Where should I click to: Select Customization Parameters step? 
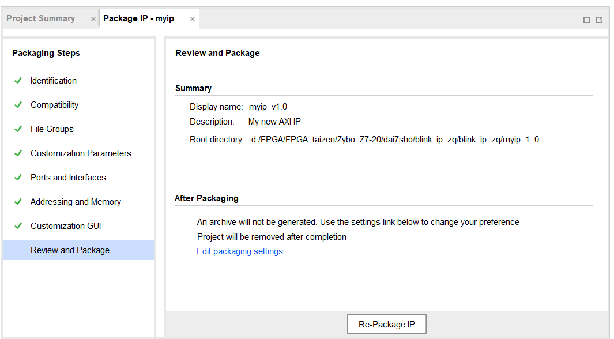point(81,153)
